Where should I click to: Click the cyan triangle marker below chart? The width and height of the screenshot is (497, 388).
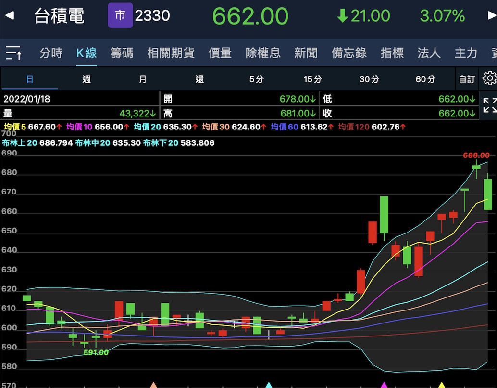(x=269, y=385)
